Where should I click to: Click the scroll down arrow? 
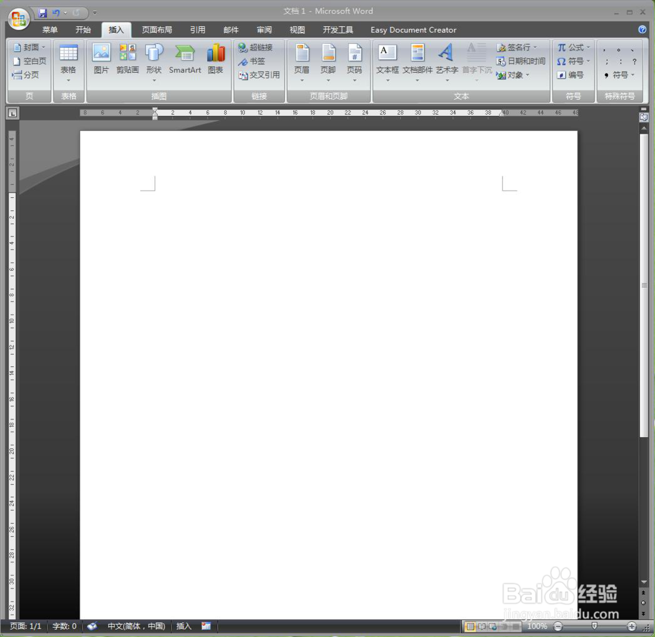pyautogui.click(x=644, y=582)
